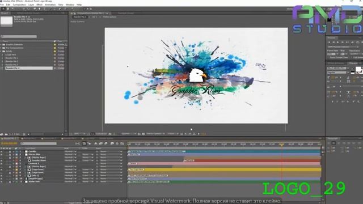The width and height of the screenshot is (363, 204).
Task: Jump to last frame in Preview panel
Action: (347, 42)
